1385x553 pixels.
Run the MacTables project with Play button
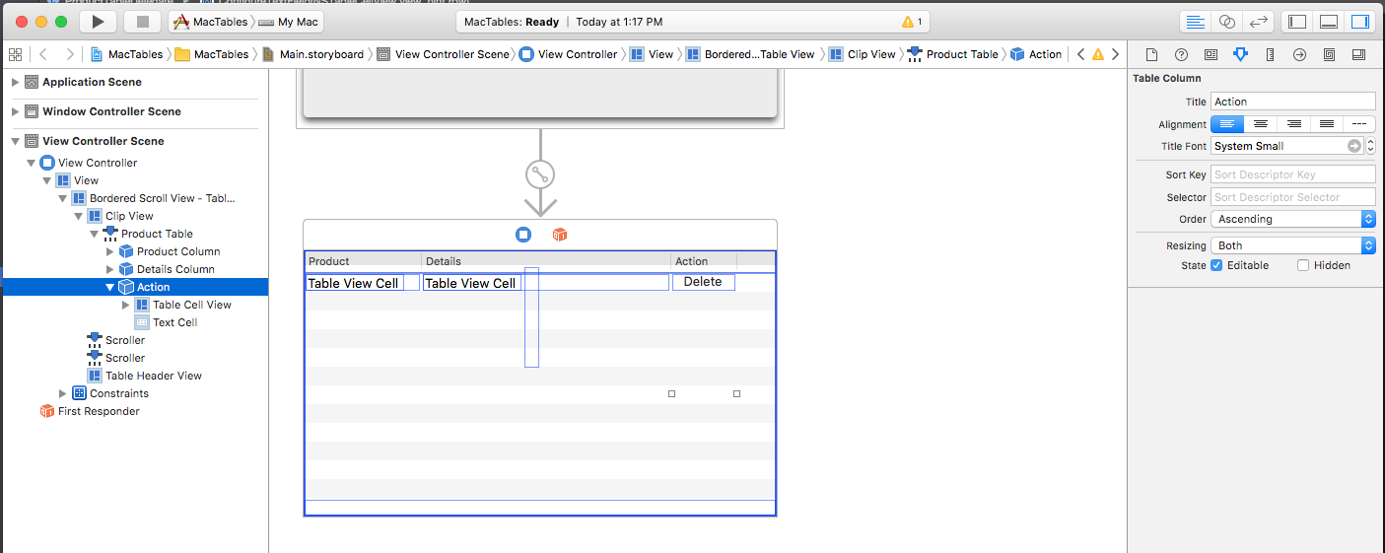tap(97, 21)
